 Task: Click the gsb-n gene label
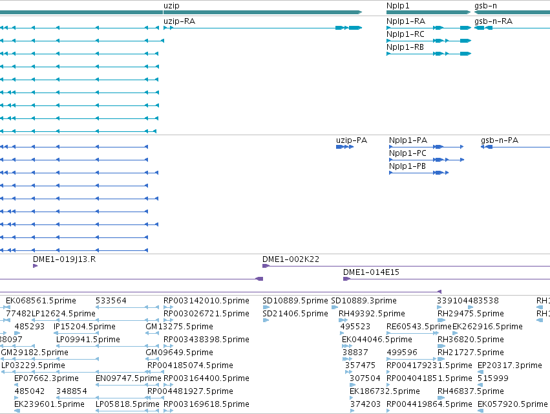click(x=485, y=6)
